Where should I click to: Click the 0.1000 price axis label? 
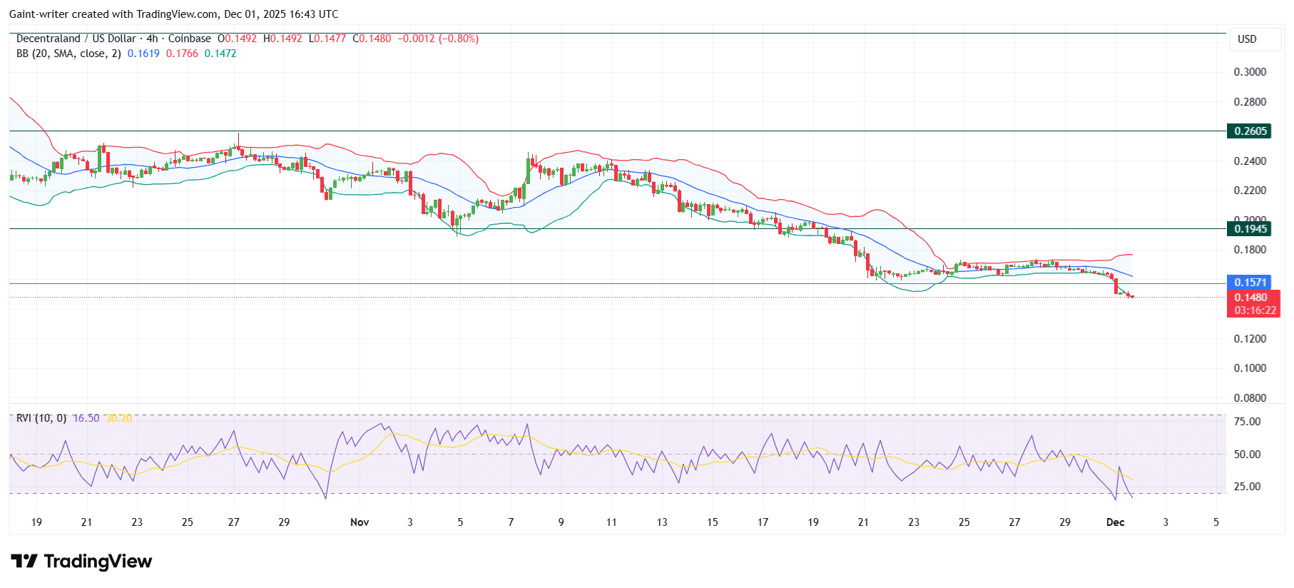[x=1250, y=368]
